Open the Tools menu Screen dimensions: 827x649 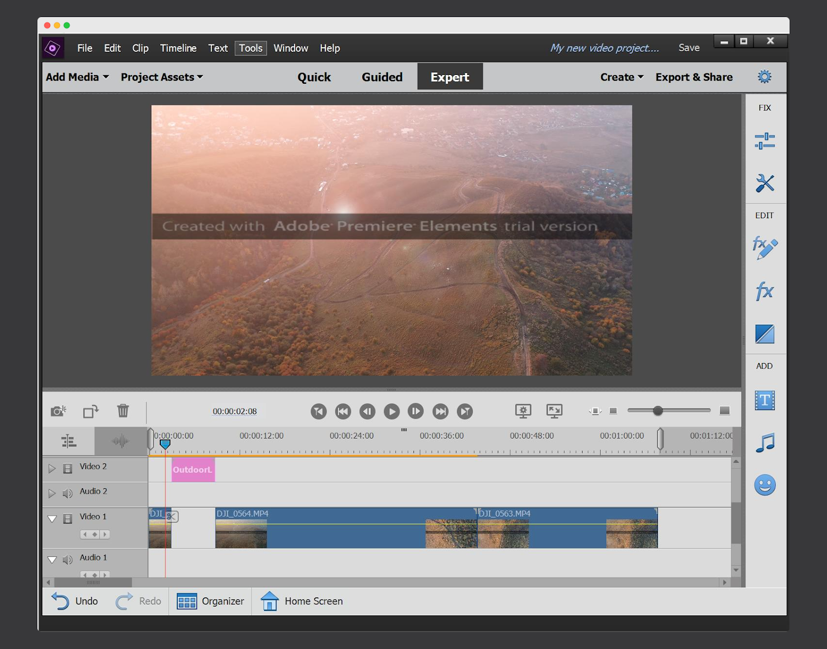(251, 48)
